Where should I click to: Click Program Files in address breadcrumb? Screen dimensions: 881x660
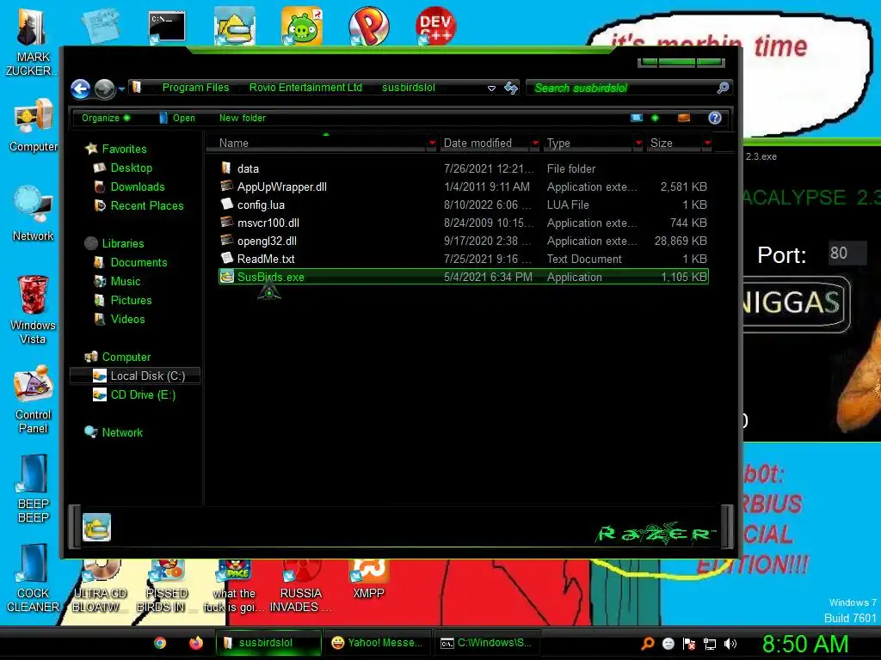pos(195,88)
